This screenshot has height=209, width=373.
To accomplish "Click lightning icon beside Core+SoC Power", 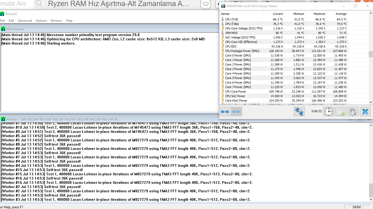I will tap(223, 101).
